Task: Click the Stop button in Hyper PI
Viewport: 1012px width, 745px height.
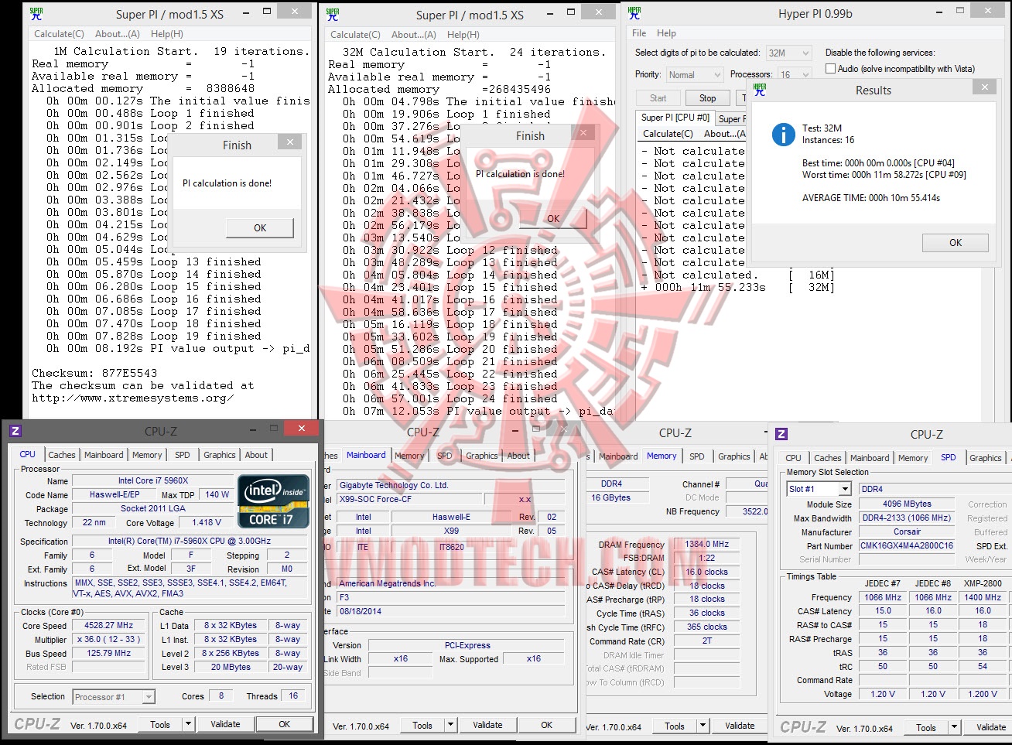Action: pos(708,98)
